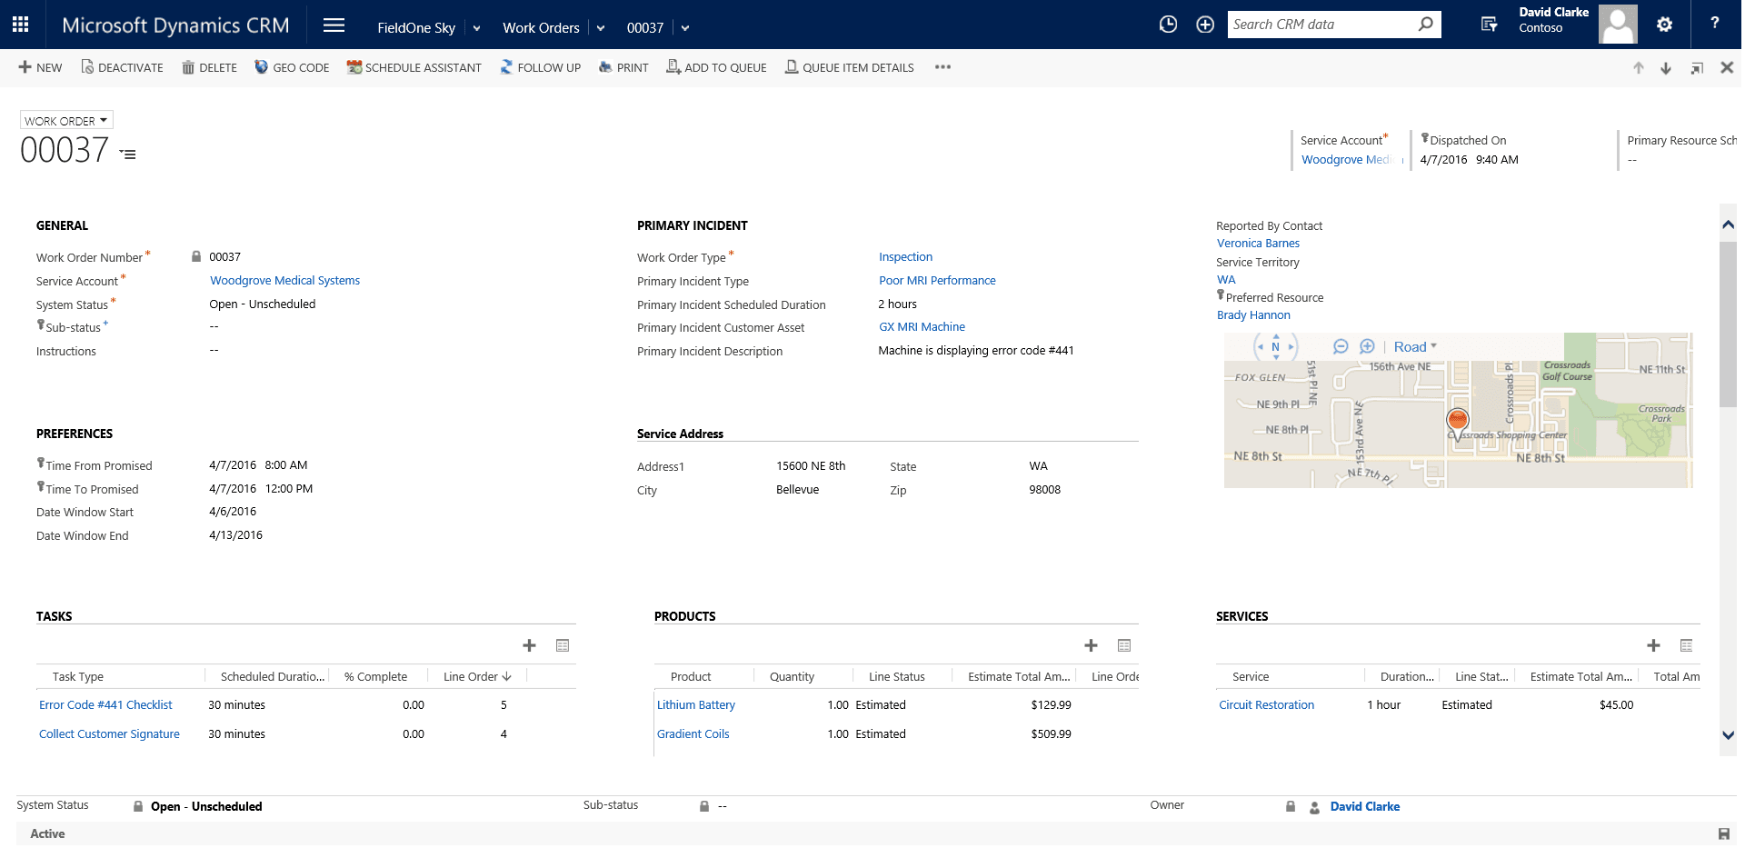Click the quick create plus icon
The height and width of the screenshot is (848, 1745).
click(x=1205, y=25)
